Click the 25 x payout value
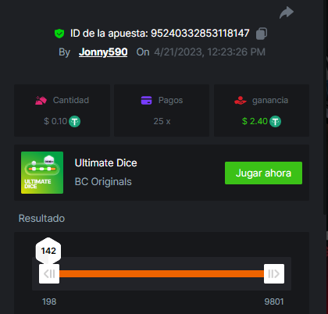The height and width of the screenshot is (314, 328). (162, 121)
